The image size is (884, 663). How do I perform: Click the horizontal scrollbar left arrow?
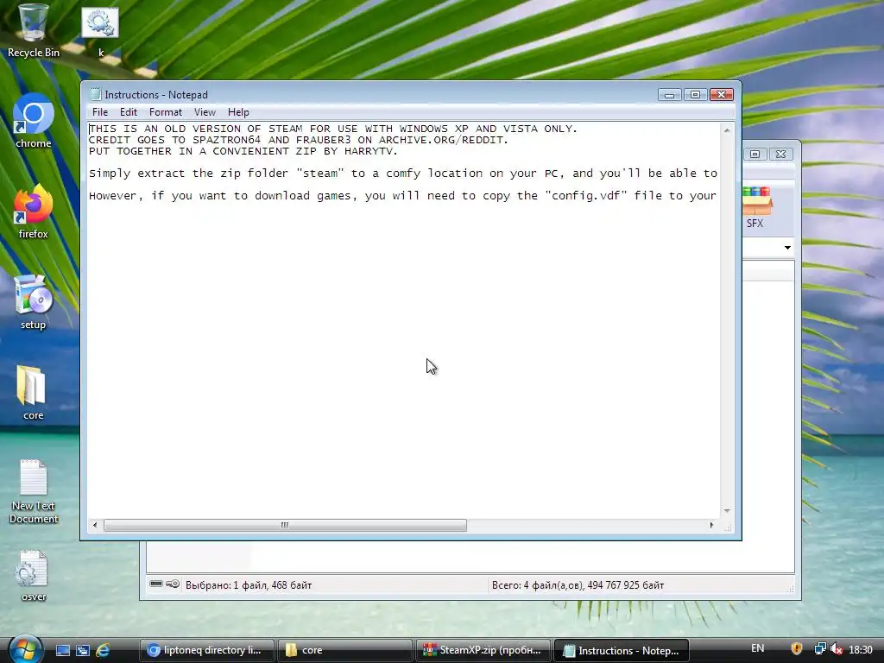coord(95,526)
